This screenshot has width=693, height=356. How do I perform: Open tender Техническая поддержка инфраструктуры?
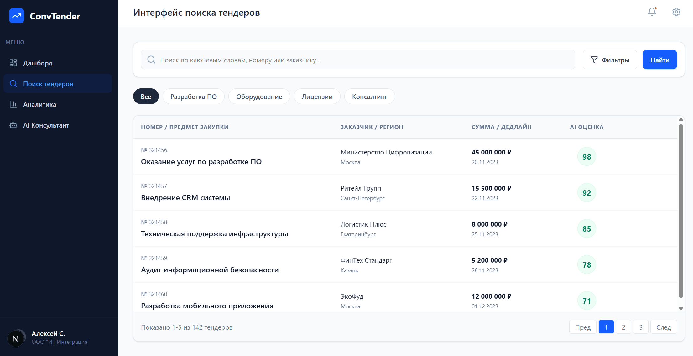point(215,234)
